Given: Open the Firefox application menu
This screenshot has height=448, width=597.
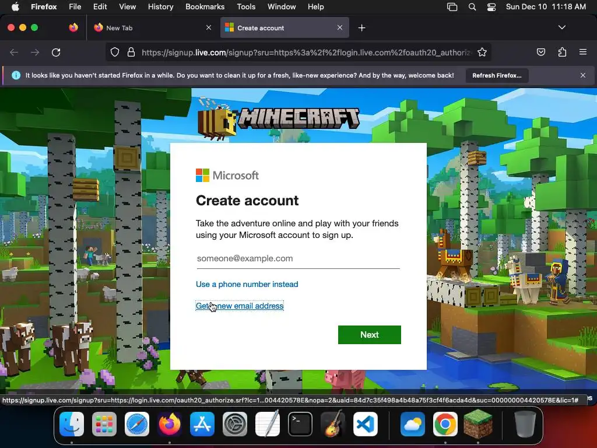Looking at the screenshot, I should click(44, 6).
